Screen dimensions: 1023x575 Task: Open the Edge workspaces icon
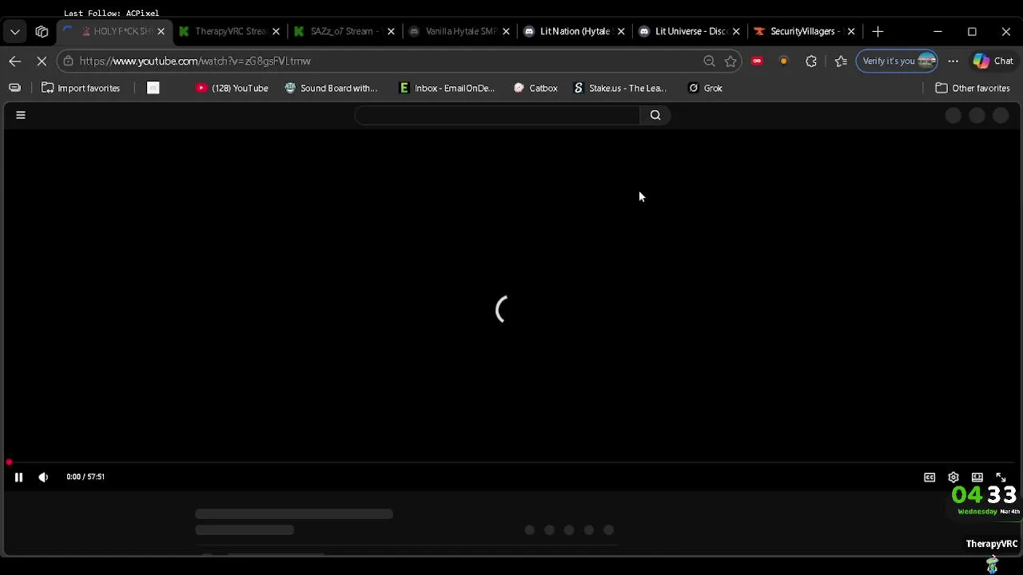coord(42,31)
